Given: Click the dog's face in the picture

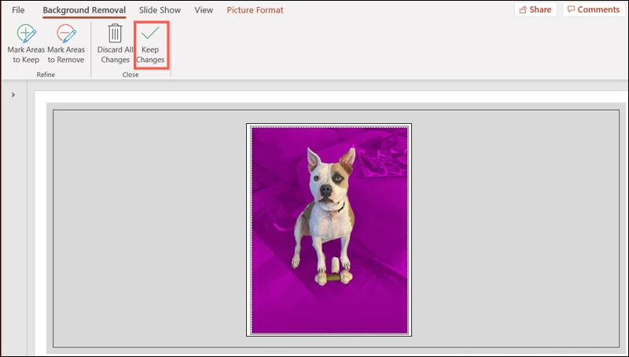Looking at the screenshot, I should (328, 182).
